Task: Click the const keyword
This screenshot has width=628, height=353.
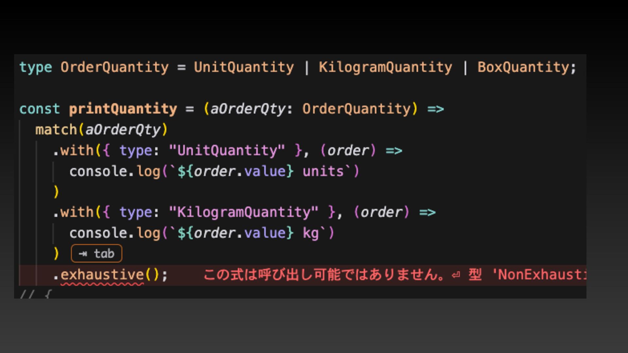Action: coord(40,109)
